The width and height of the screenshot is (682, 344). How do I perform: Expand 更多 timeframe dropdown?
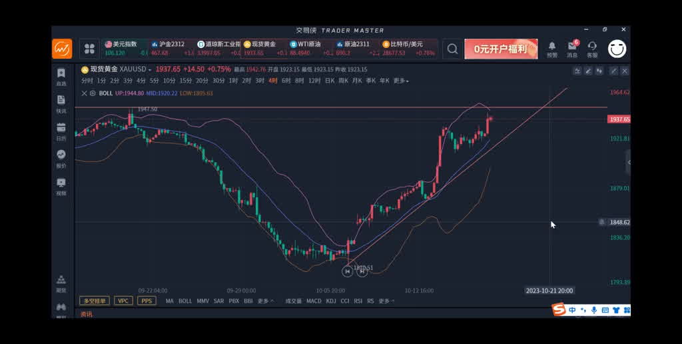pyautogui.click(x=401, y=81)
